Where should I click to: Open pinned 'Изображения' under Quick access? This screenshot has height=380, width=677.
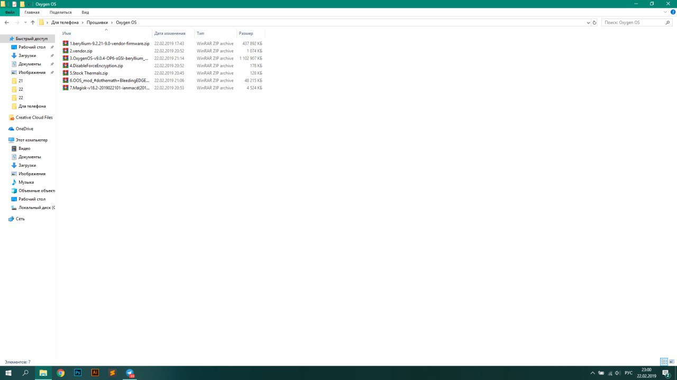coord(32,72)
